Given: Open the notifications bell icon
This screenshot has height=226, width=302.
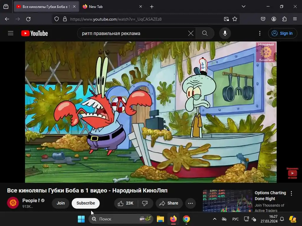Looking at the screenshot, I should coord(282,219).
